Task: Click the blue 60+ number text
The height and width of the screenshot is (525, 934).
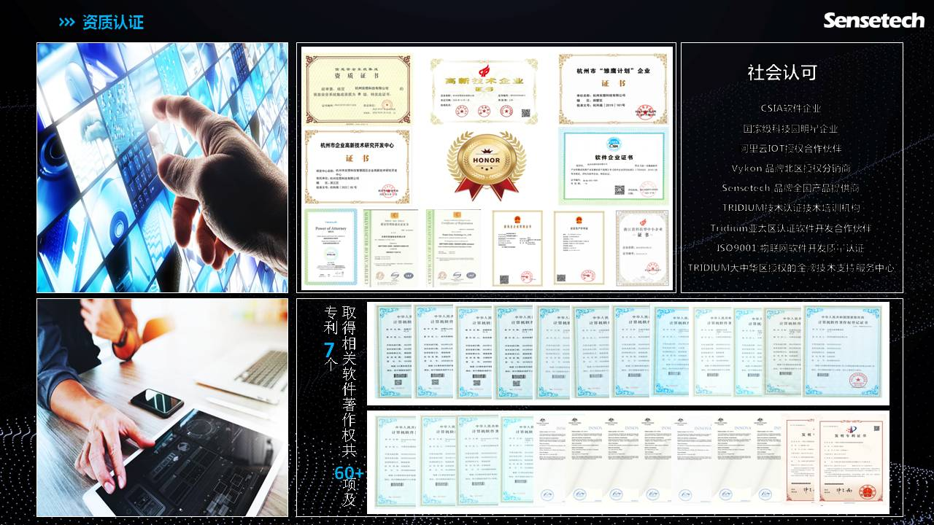Action: pyautogui.click(x=349, y=474)
